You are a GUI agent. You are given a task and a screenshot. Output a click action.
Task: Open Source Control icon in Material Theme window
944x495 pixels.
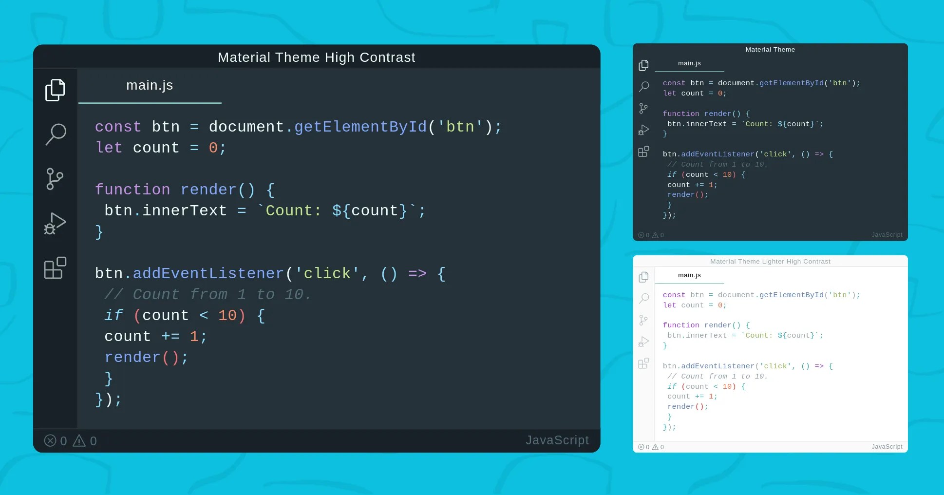pyautogui.click(x=643, y=108)
